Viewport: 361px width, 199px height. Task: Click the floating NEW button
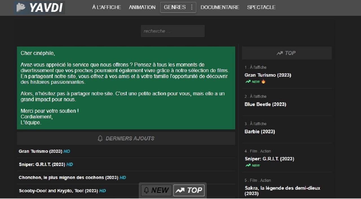point(156,190)
